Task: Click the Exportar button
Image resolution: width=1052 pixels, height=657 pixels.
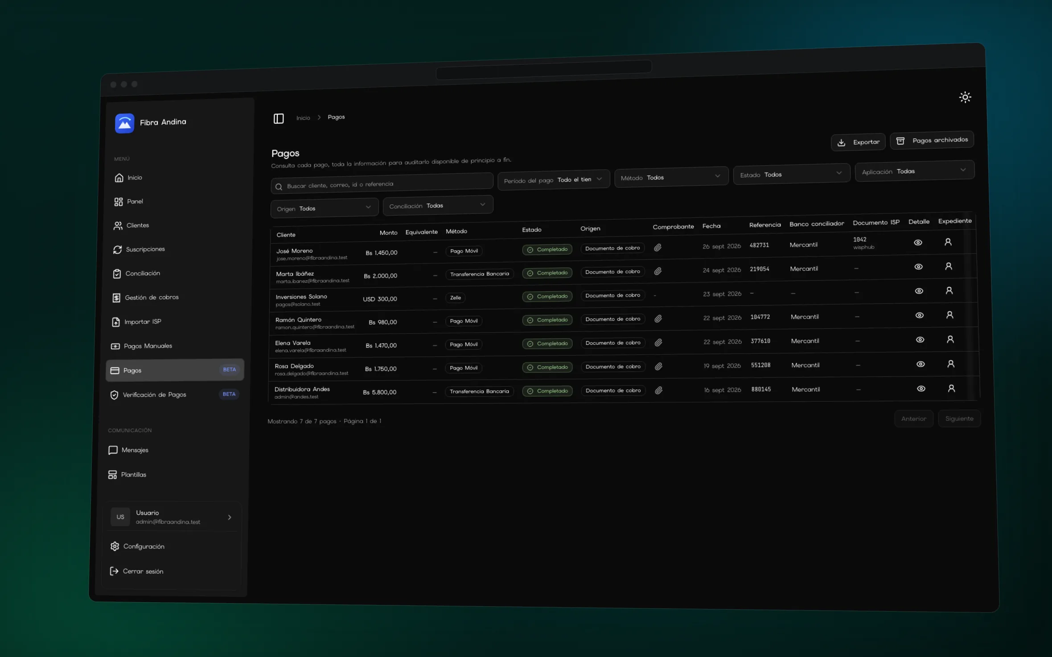Action: [858, 142]
